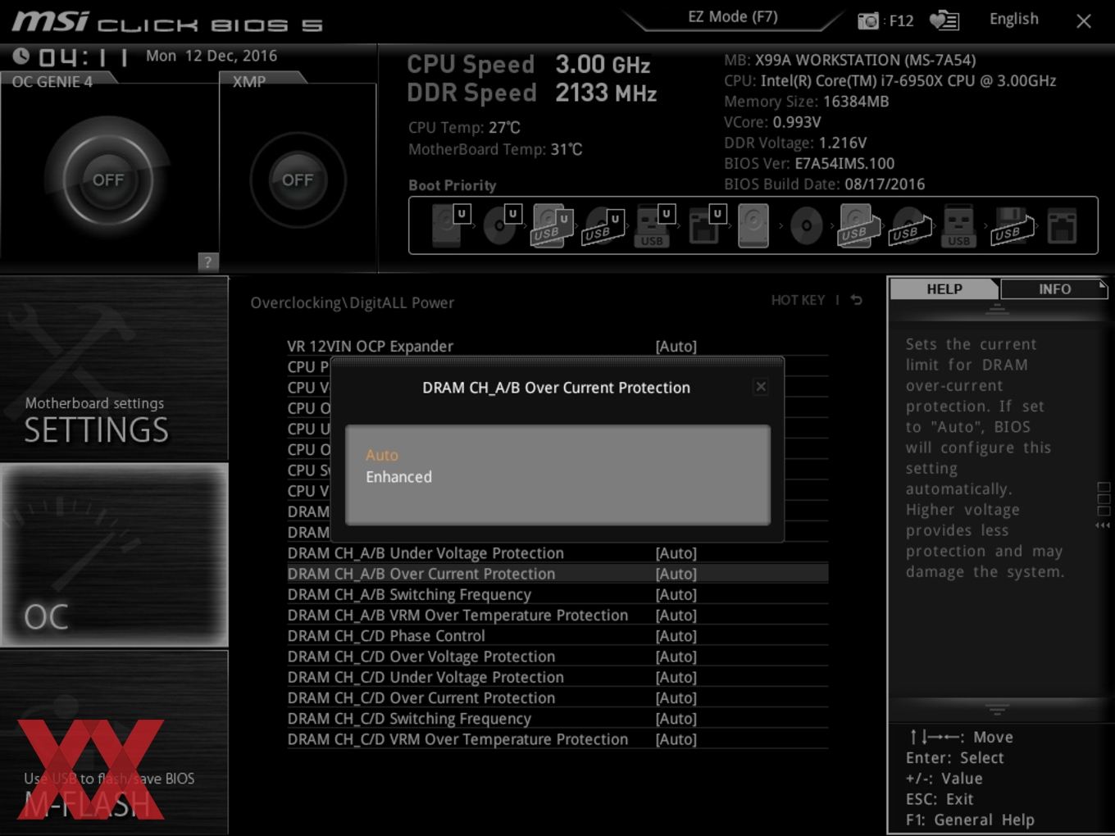Open VR 12VIN OCP Expander [Auto] value
Screen dimensions: 1115x836
point(676,347)
